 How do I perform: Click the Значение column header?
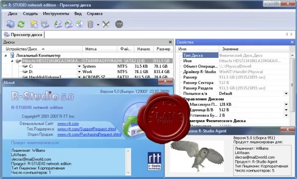tap(254, 49)
